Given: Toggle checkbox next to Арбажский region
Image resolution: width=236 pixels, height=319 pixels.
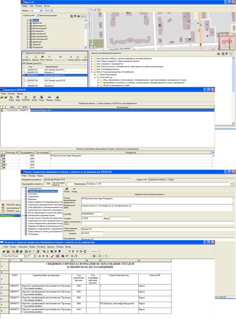Looking at the screenshot, I should 31,23.
